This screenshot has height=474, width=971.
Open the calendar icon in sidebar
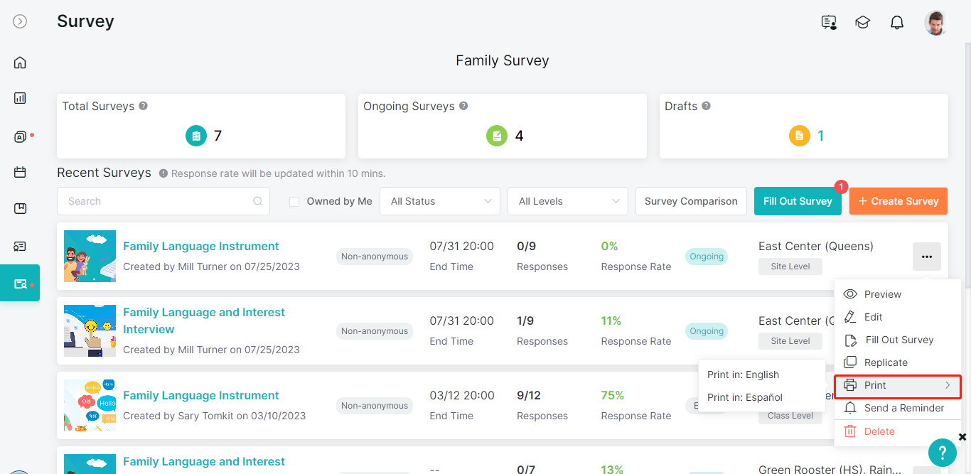[20, 172]
